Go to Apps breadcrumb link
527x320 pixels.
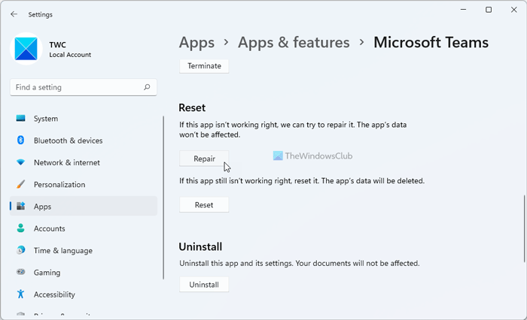[x=196, y=43]
